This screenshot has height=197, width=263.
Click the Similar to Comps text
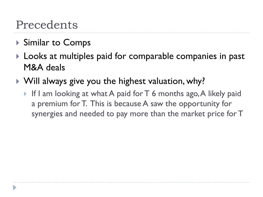(x=57, y=43)
